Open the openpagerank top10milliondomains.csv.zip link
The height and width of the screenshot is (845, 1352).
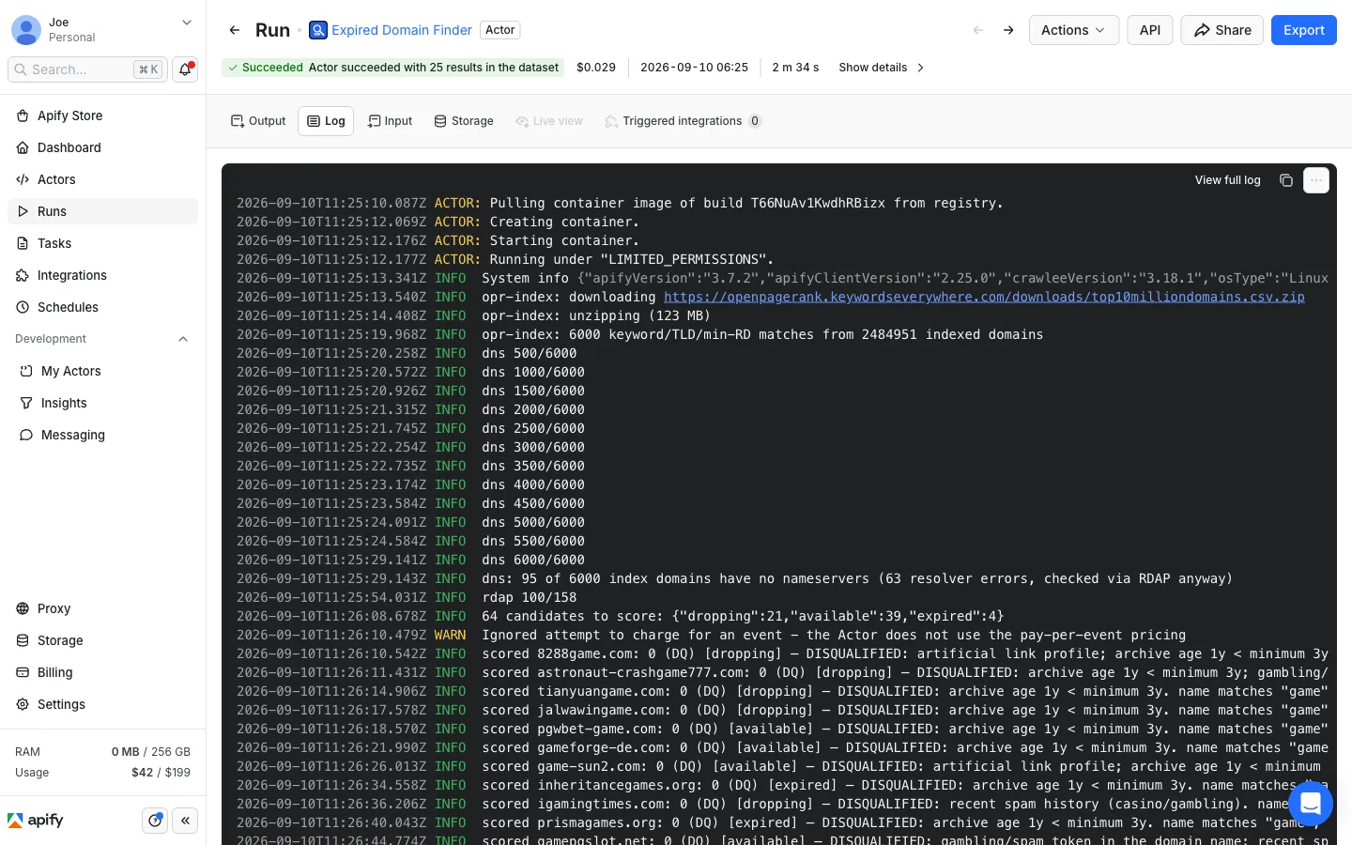(984, 297)
